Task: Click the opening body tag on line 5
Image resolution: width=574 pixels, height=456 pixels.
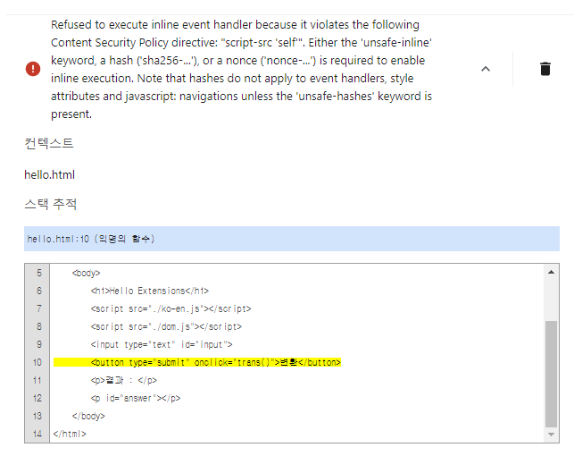Action: (x=86, y=273)
